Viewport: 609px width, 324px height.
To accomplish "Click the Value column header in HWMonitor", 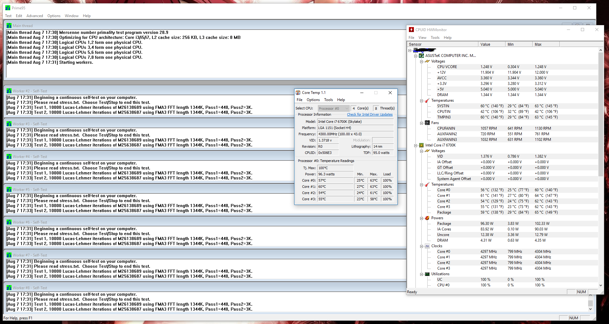I will tap(492, 44).
